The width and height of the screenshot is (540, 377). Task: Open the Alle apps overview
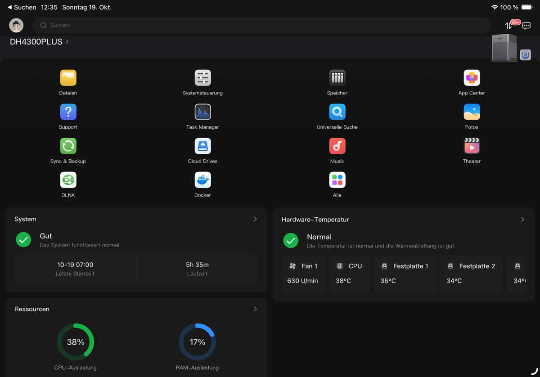[x=337, y=180]
